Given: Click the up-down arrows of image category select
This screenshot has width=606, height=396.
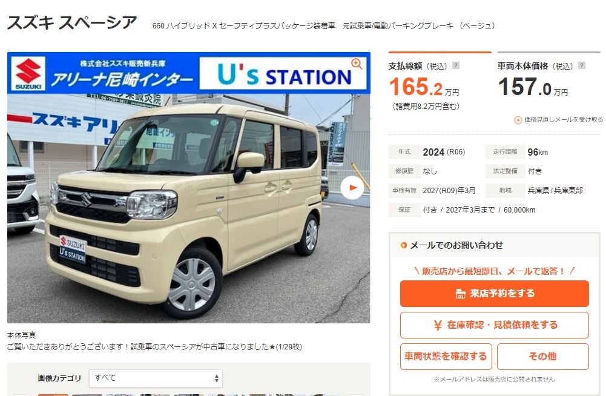Looking at the screenshot, I should 217,378.
